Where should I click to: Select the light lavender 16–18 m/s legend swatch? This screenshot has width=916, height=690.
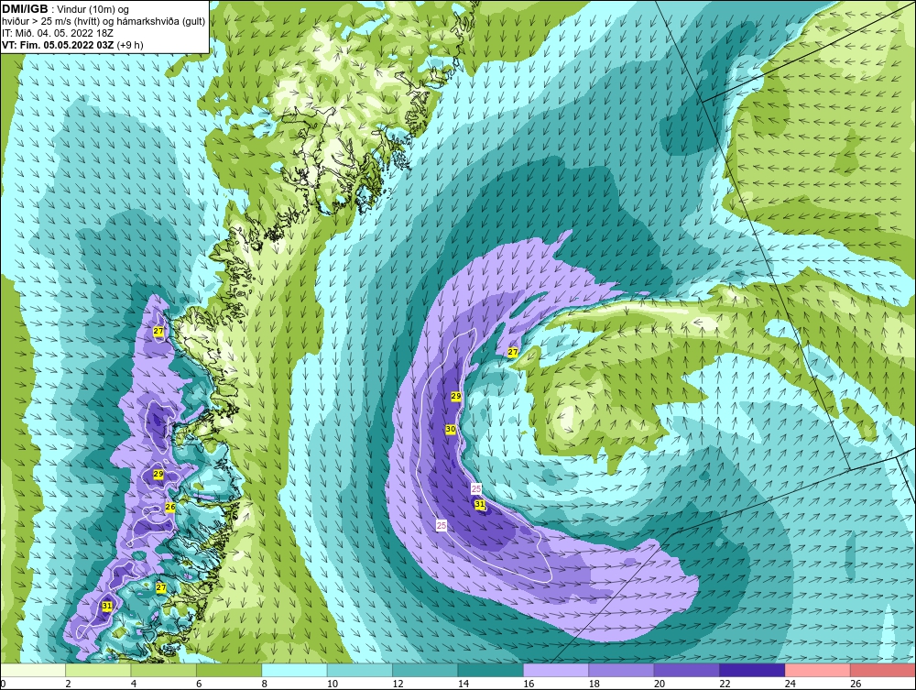556,670
